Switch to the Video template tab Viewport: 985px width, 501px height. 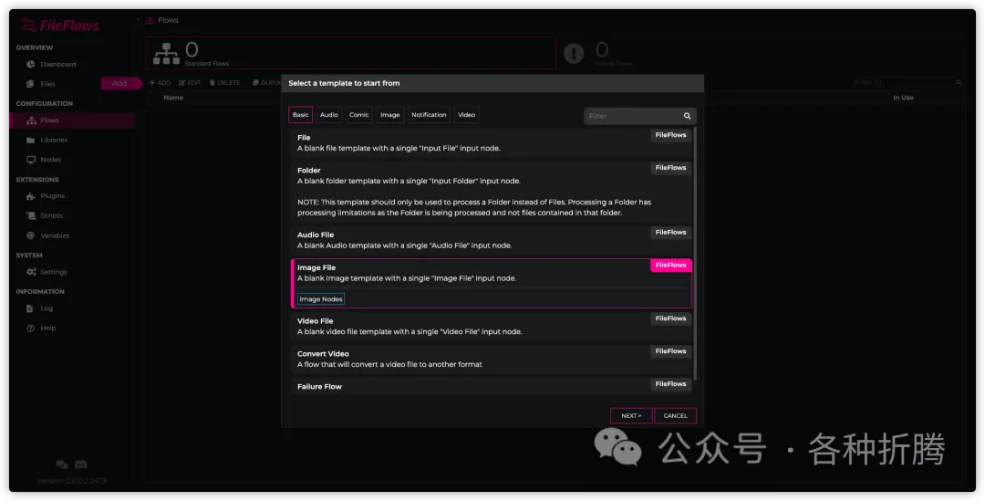pos(466,114)
